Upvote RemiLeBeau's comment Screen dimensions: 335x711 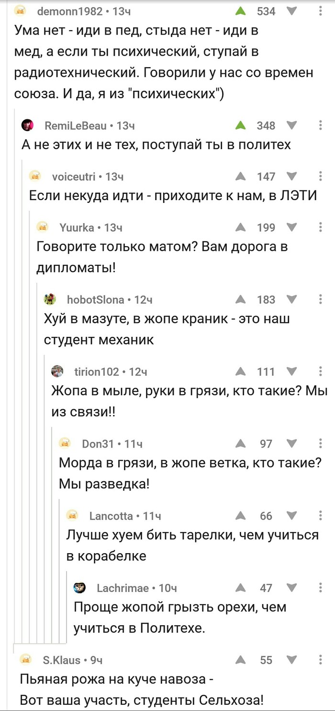241,126
